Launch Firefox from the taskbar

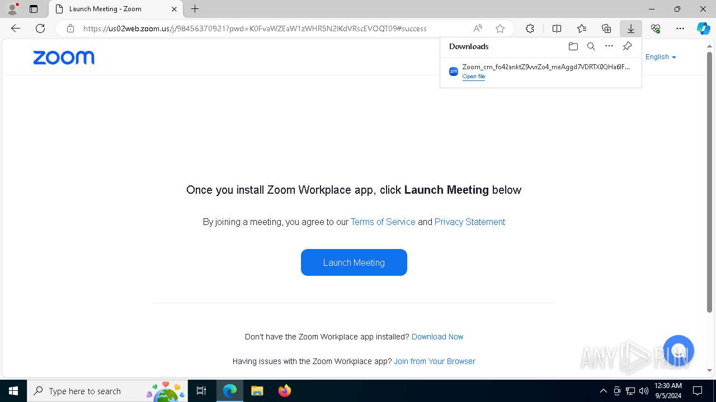[x=284, y=391]
